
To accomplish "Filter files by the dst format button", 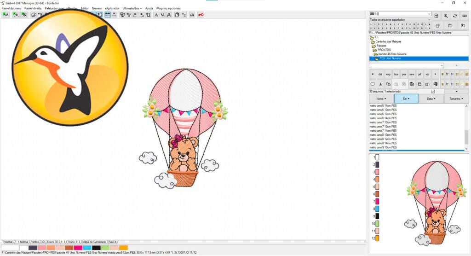I will click(x=380, y=74).
